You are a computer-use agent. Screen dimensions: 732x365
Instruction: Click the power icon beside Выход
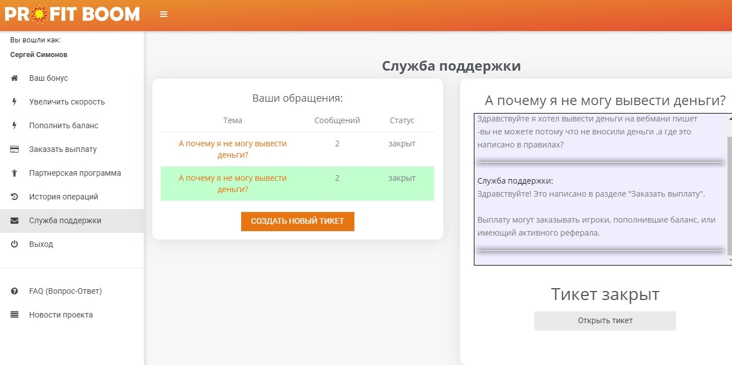point(15,245)
